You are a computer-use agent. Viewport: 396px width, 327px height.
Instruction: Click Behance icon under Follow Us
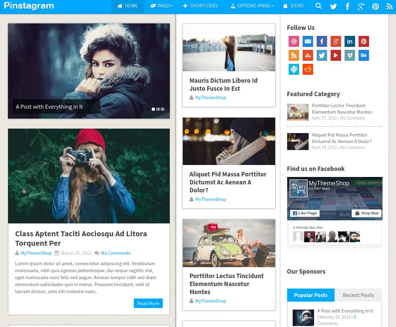pyautogui.click(x=364, y=55)
